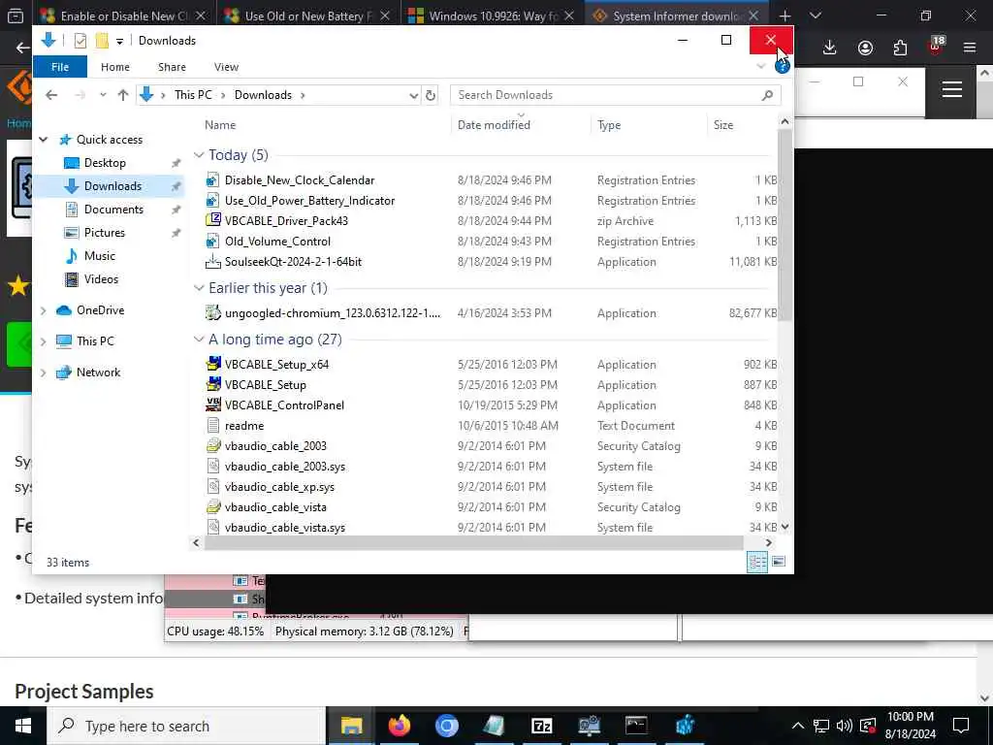This screenshot has width=993, height=745.
Task: Expand the OneDrive tree node
Action: tap(44, 310)
